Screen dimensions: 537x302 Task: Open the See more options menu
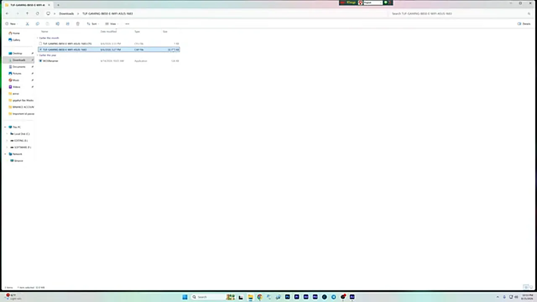coord(127,24)
